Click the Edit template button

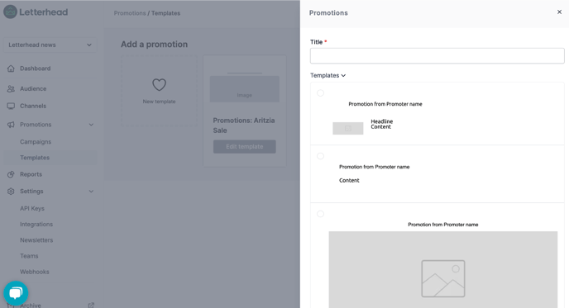pos(245,147)
